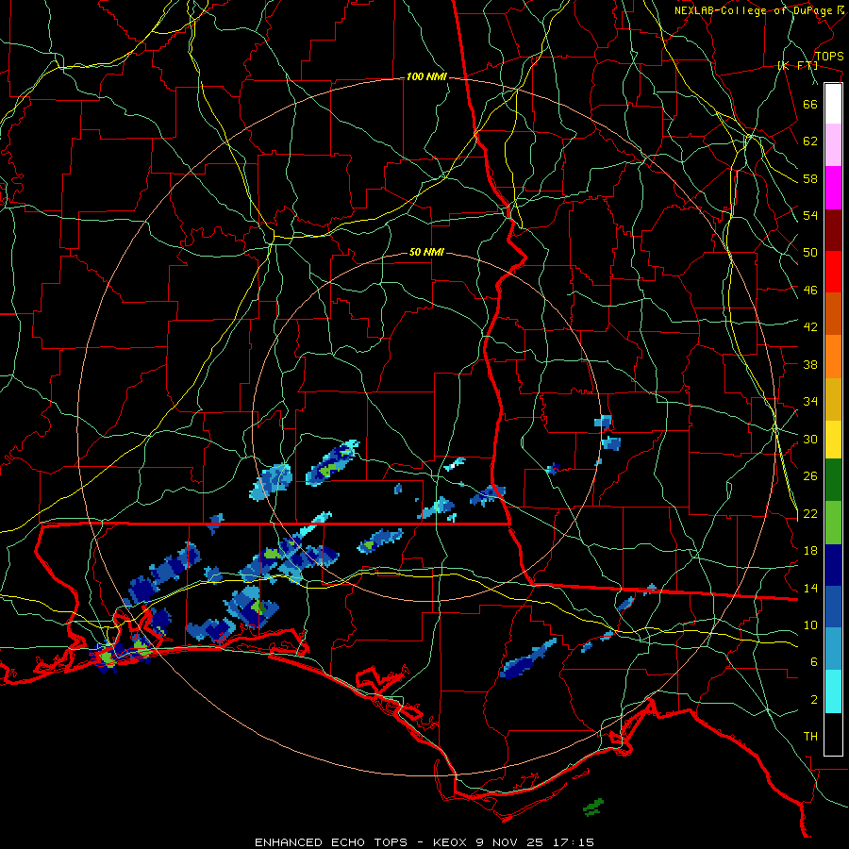Click the yellow legend swatch
Screen dimensions: 849x849
(833, 440)
